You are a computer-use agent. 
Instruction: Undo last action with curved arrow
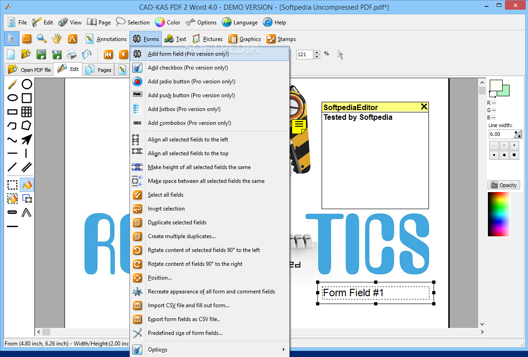(x=87, y=54)
